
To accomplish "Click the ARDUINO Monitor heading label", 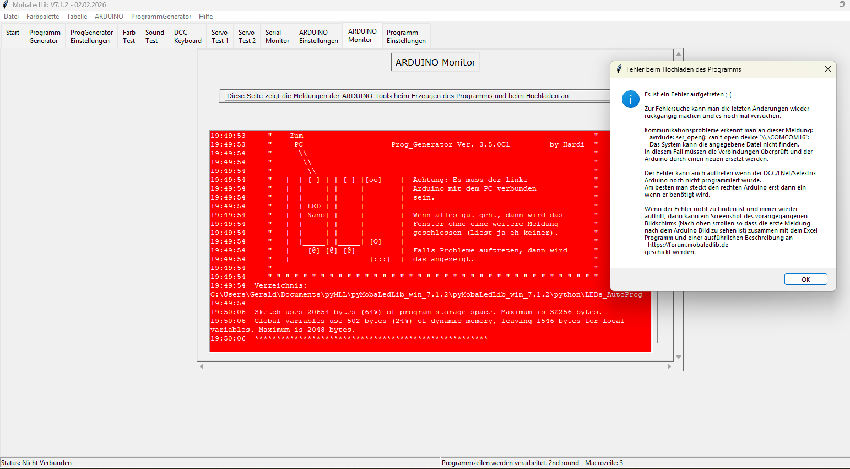I will pyautogui.click(x=435, y=62).
